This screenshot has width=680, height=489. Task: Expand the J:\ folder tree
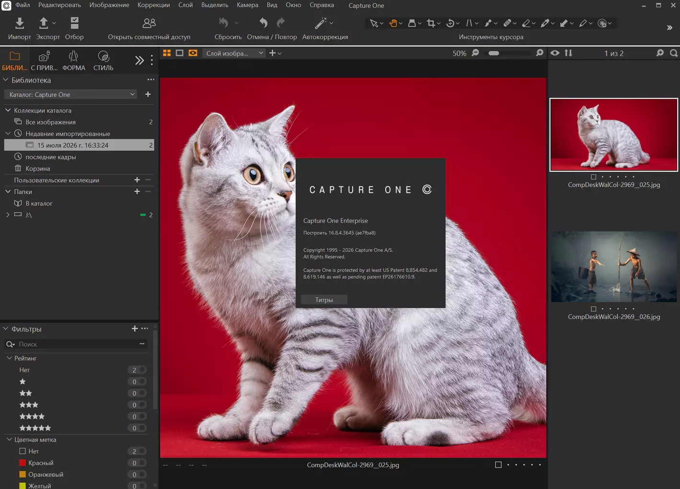[8, 215]
